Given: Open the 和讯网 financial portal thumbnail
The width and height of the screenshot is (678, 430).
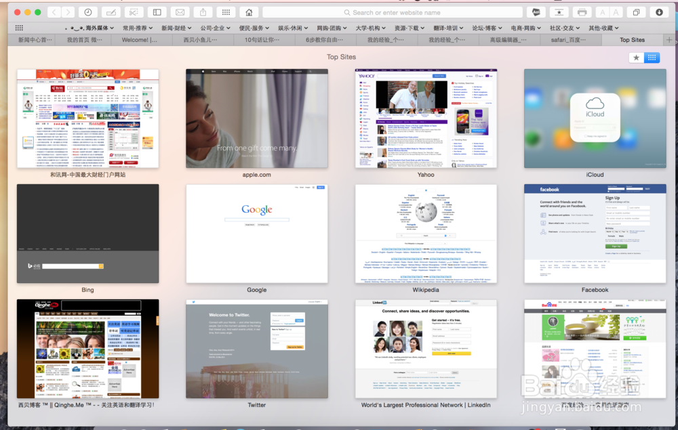Looking at the screenshot, I should click(x=87, y=119).
